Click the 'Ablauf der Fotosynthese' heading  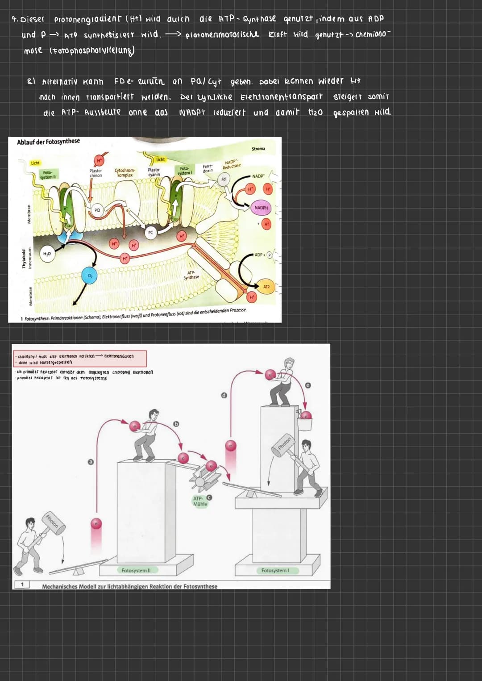coord(48,142)
